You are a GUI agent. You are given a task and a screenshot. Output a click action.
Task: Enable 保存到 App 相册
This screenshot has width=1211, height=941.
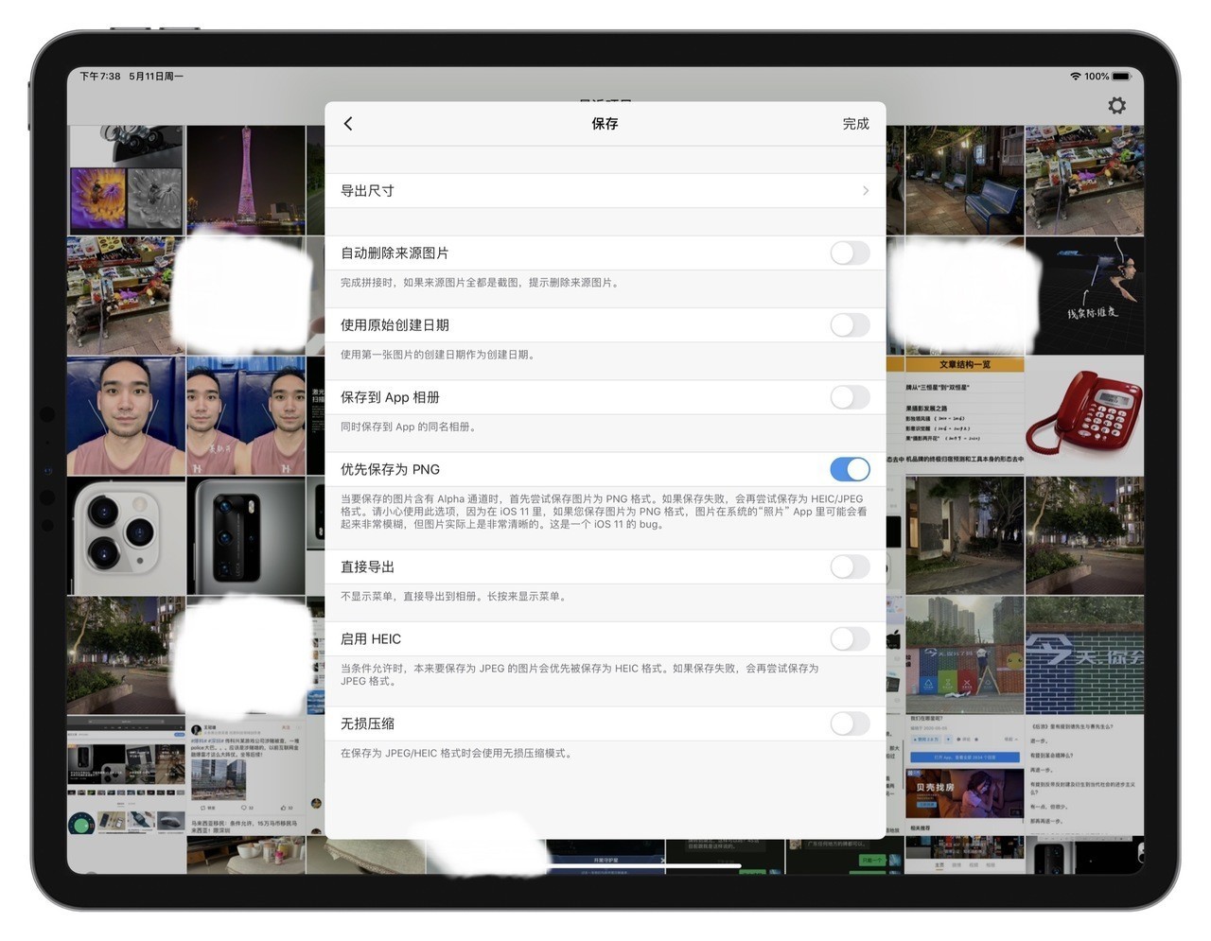(850, 397)
